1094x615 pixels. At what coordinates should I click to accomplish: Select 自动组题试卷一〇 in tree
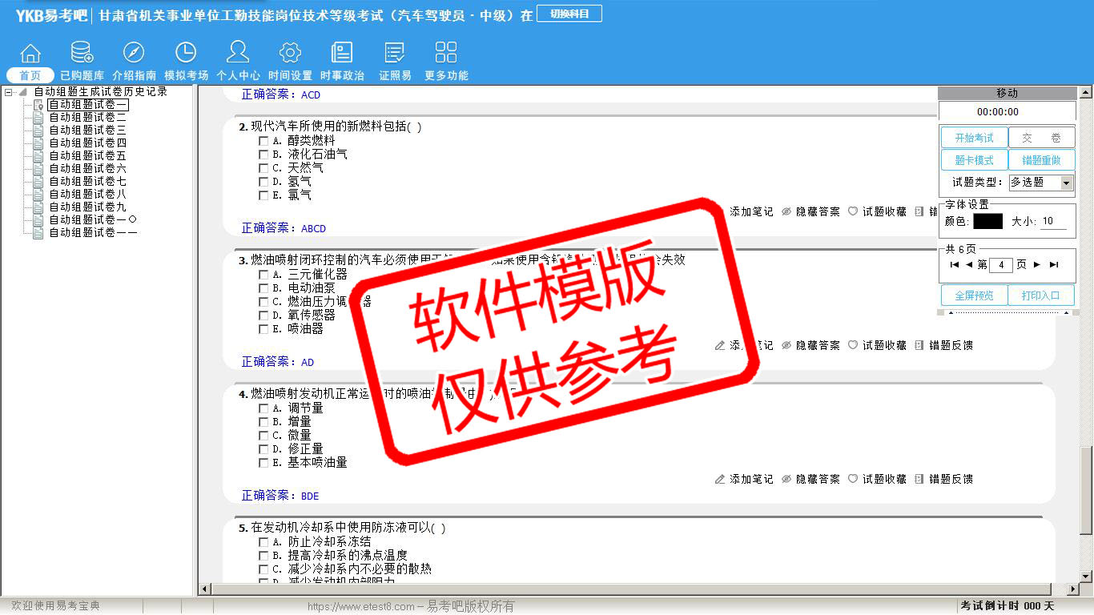93,220
